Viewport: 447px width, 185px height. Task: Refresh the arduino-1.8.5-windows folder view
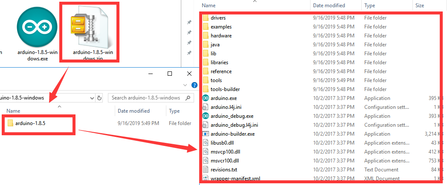tap(99, 98)
